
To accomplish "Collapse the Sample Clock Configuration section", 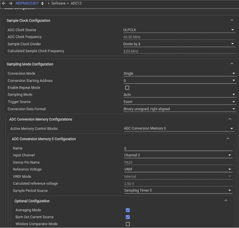I will tap(232, 20).
